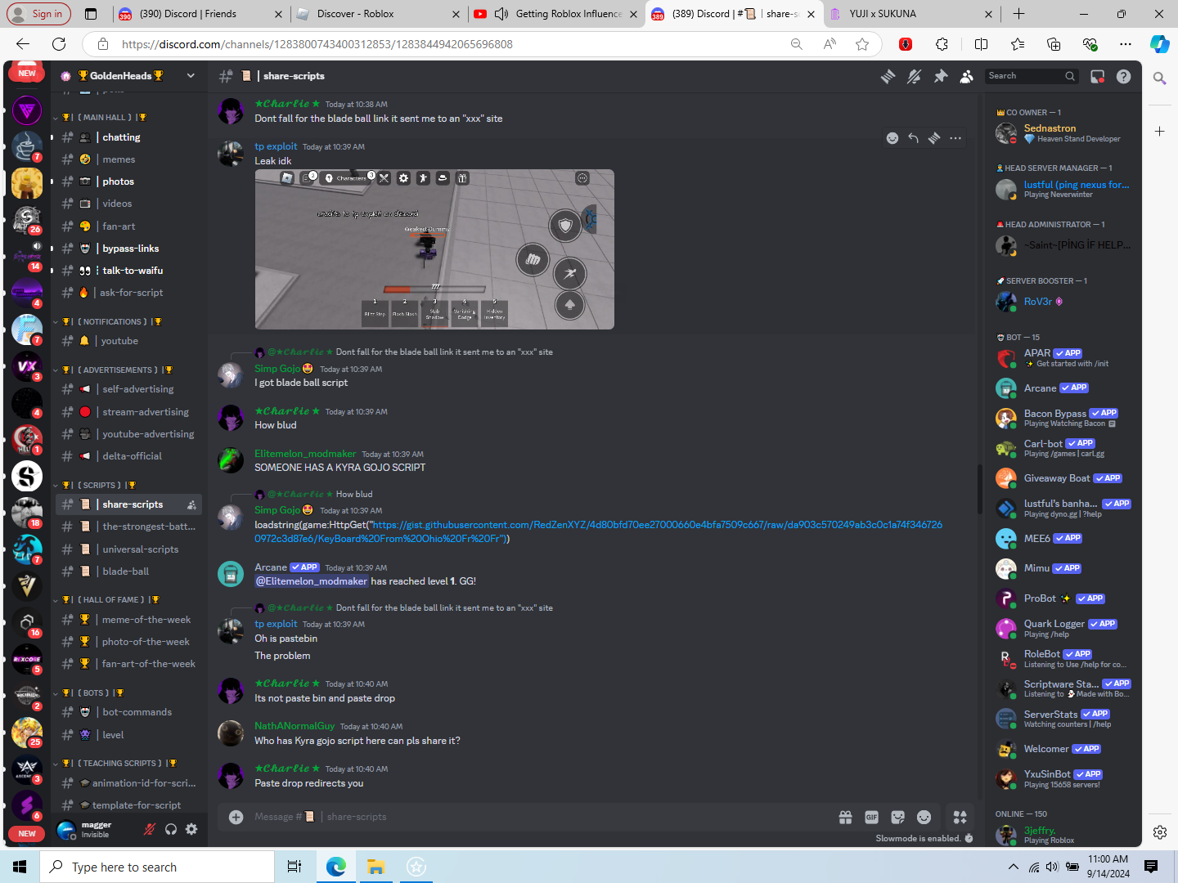Open the browser extensions puzzle icon
The height and width of the screenshot is (883, 1178).
pyautogui.click(x=942, y=44)
